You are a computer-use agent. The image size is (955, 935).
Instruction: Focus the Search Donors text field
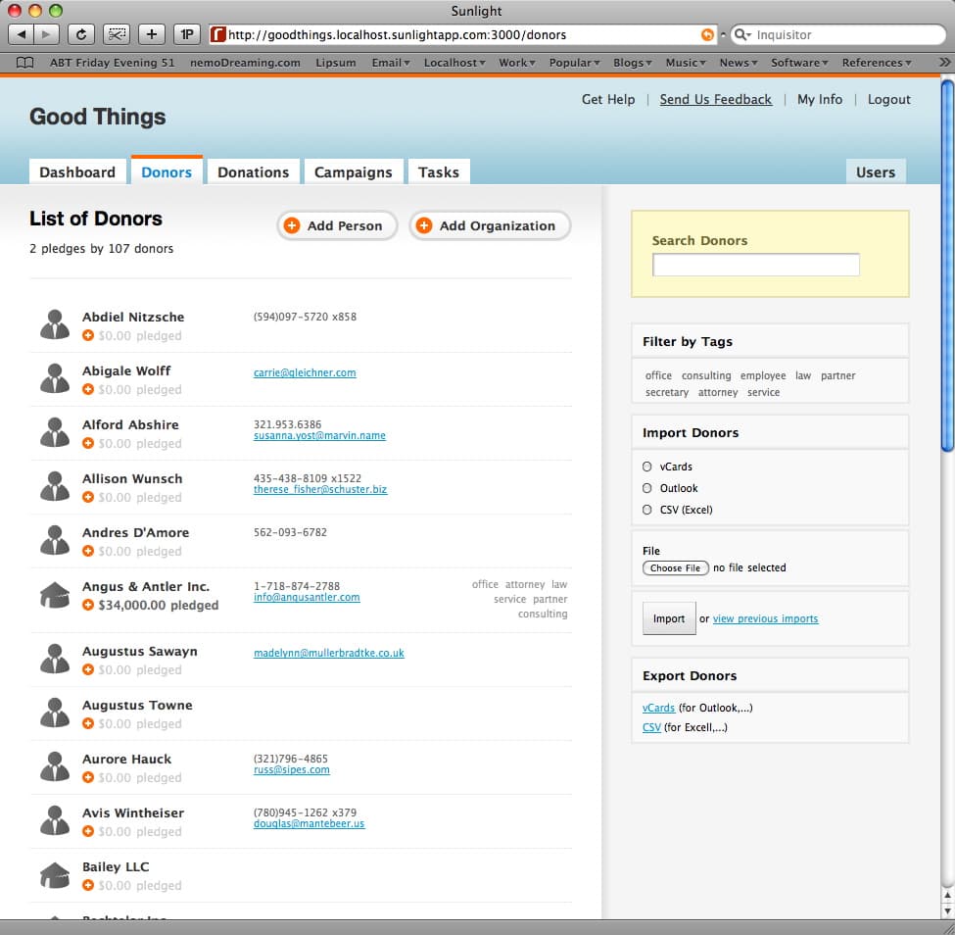pyautogui.click(x=755, y=265)
